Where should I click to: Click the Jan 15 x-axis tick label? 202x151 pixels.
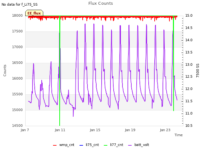click(95, 130)
